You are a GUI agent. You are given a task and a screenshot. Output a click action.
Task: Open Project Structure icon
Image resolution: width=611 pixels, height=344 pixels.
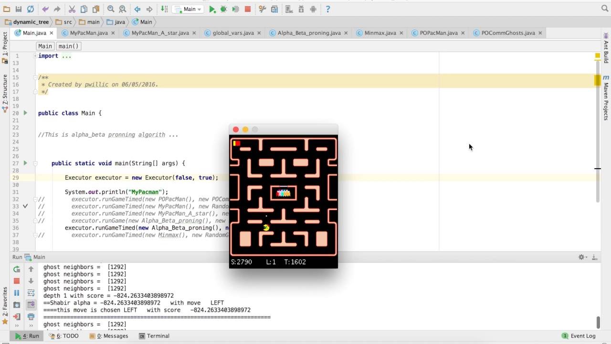[x=274, y=9]
